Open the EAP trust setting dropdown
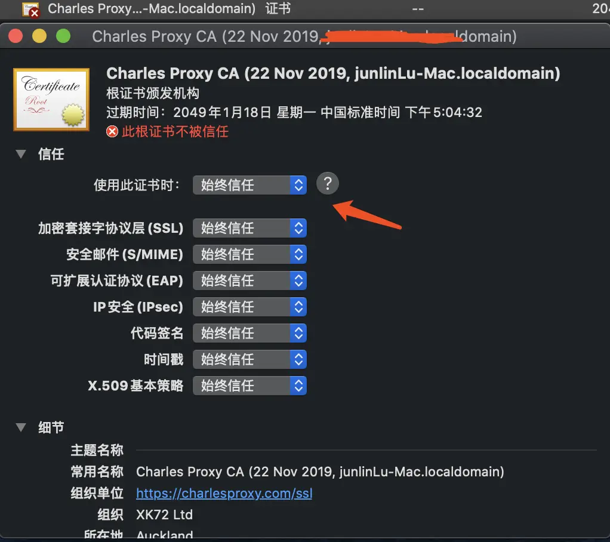 coord(249,281)
